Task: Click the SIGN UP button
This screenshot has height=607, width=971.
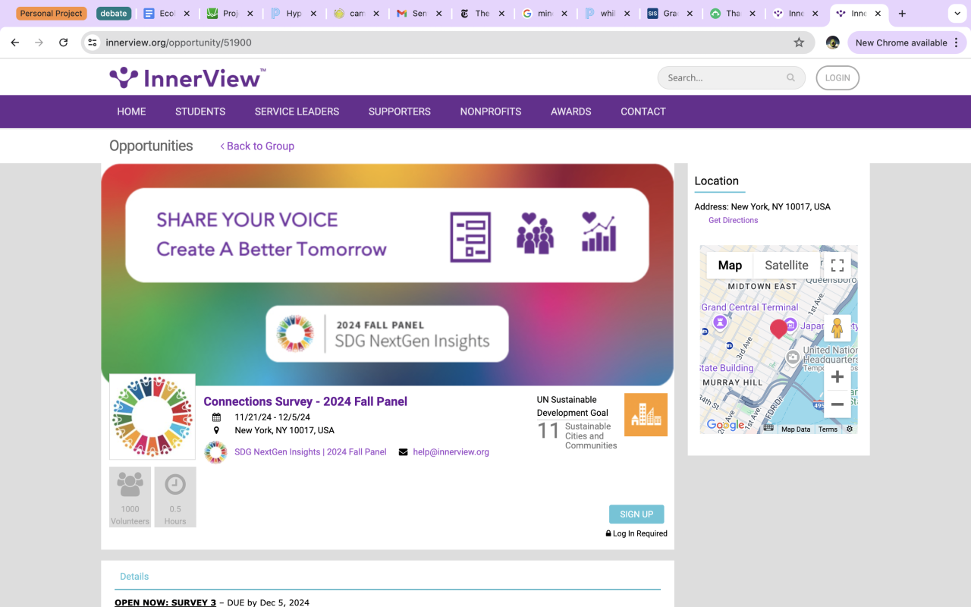Action: (x=636, y=514)
